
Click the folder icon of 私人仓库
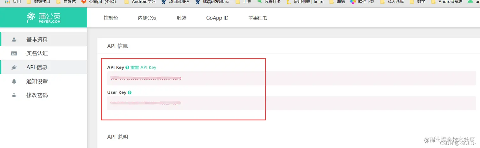(383, 2)
